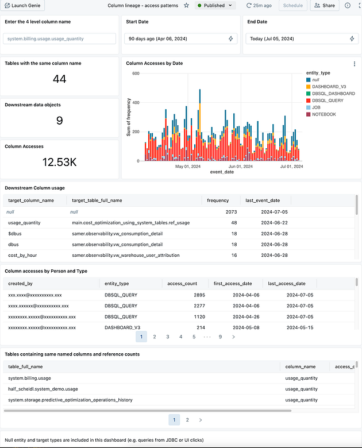Viewport: 362px width, 448px height.
Task: Click the Genie icon in Launch Genie
Action: tap(7, 5)
